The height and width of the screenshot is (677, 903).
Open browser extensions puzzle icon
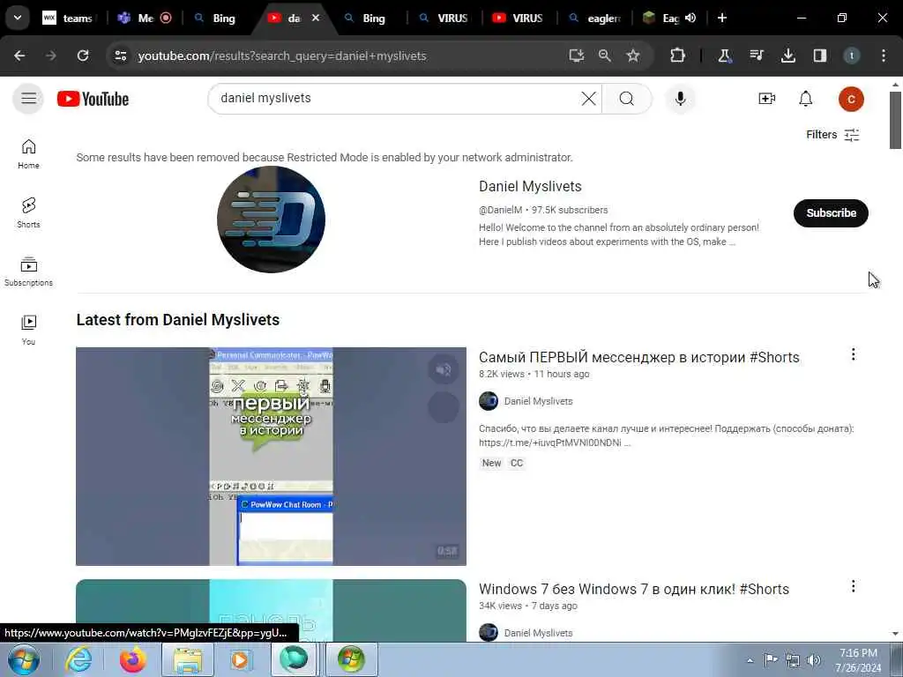[678, 56]
